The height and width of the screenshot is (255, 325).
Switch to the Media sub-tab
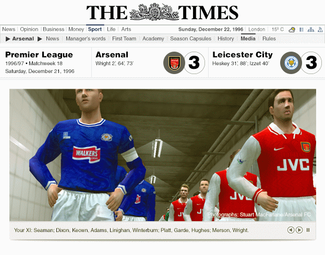[248, 39]
